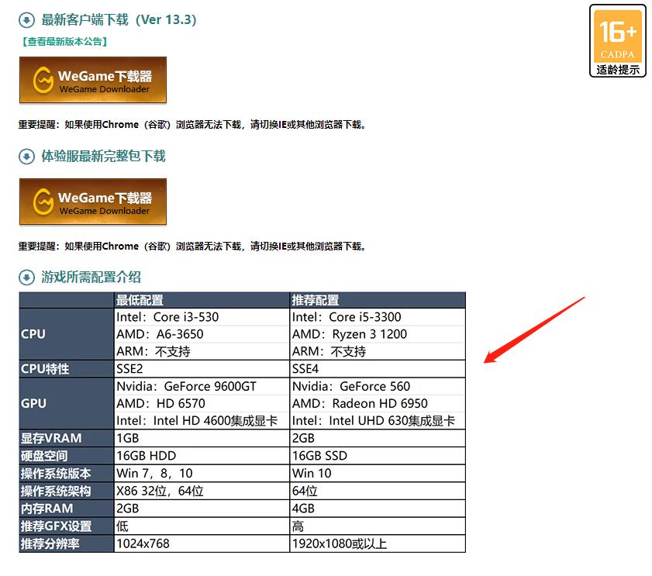Click the Intel UHD 630集成显卡 cell
Screen dimensions: 652x576
(378, 421)
